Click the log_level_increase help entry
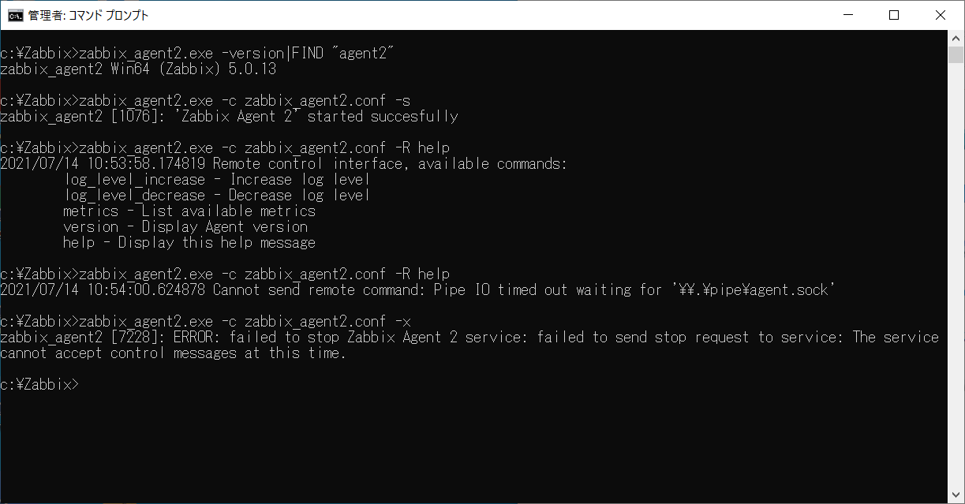 [217, 179]
